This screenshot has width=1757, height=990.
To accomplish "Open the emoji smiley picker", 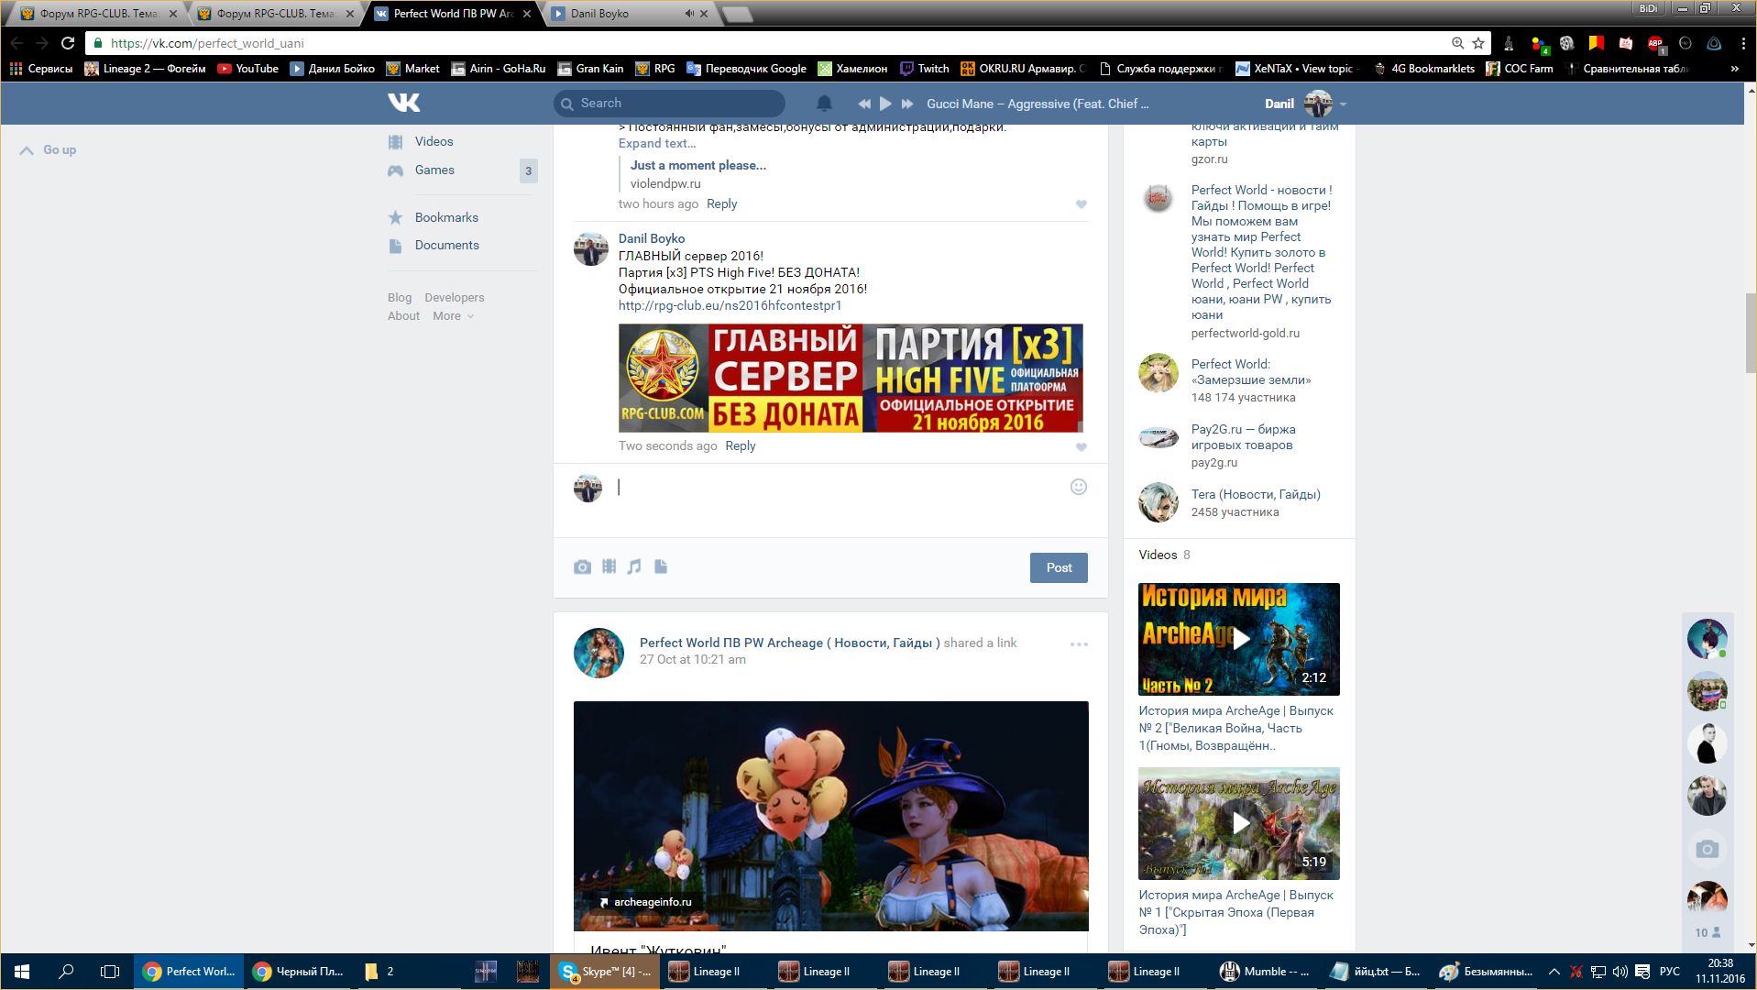I will [1079, 487].
